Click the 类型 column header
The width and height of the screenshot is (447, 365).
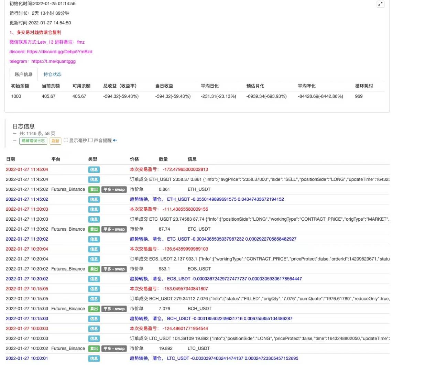click(x=92, y=159)
